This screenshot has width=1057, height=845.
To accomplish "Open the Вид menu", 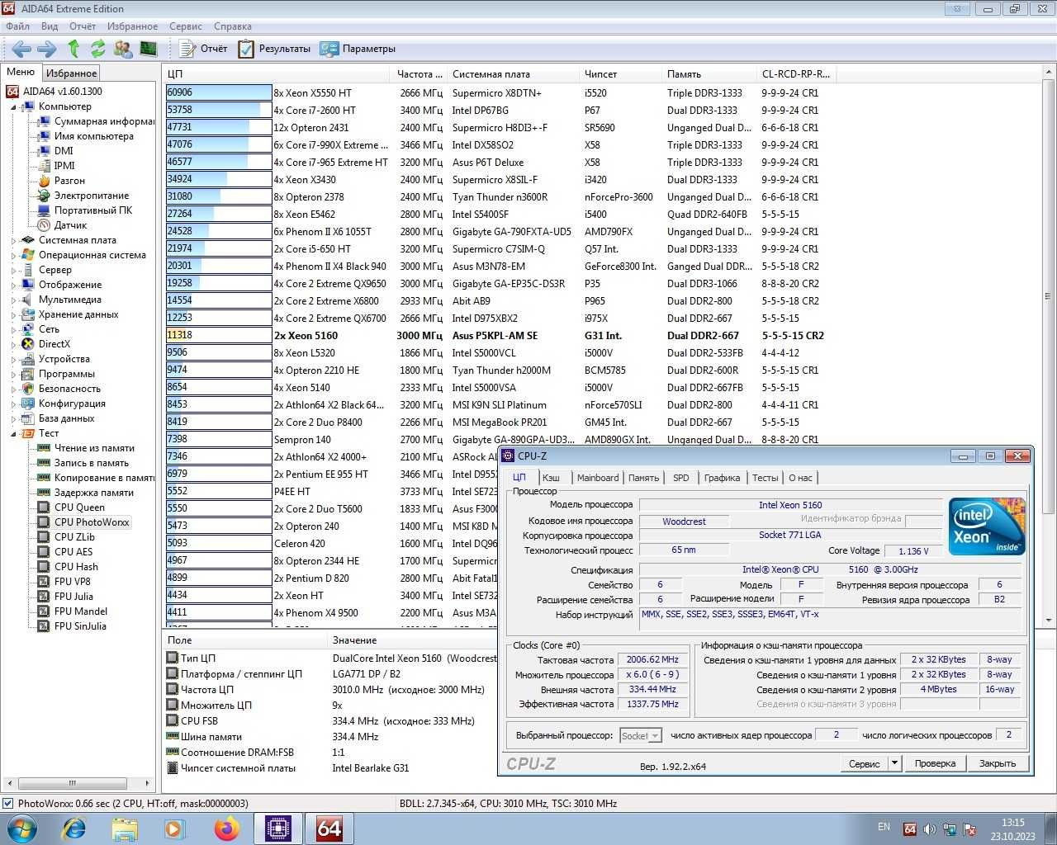I will [50, 26].
